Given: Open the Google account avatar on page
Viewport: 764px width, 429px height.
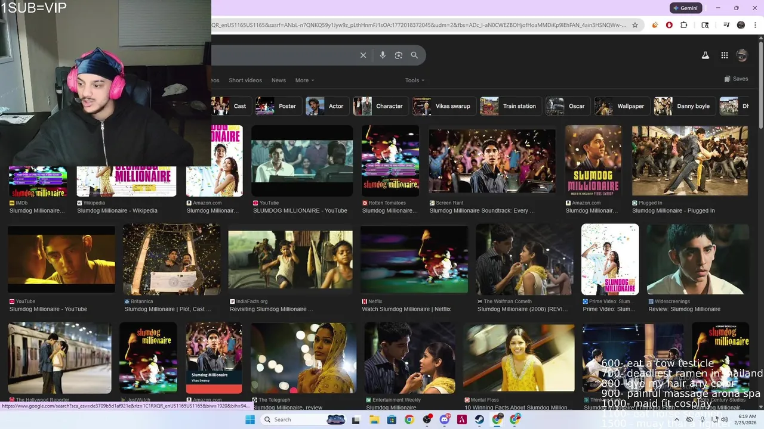Looking at the screenshot, I should tap(742, 55).
